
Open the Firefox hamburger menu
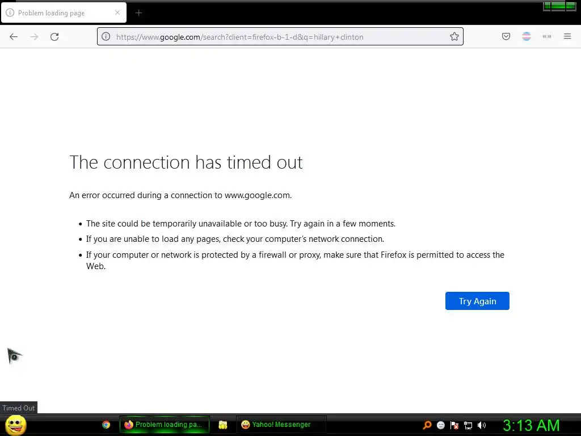pyautogui.click(x=567, y=36)
